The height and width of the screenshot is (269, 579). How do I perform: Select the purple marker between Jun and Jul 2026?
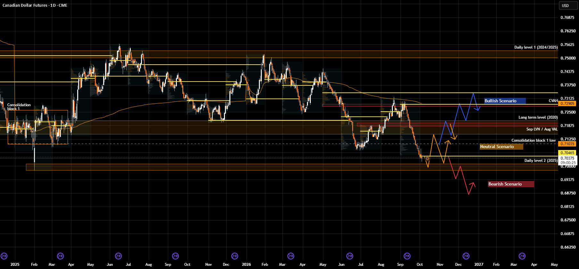pos(350,256)
